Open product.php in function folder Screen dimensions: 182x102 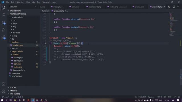(18, 45)
